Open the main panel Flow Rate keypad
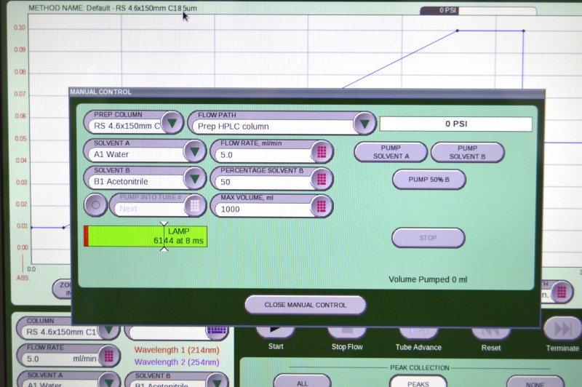The width and height of the screenshot is (582, 387). (x=108, y=356)
